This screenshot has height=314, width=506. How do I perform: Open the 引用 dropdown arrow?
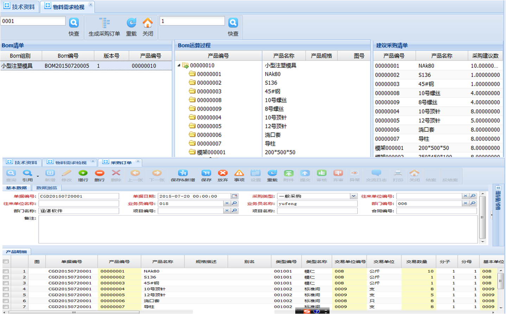(x=38, y=176)
